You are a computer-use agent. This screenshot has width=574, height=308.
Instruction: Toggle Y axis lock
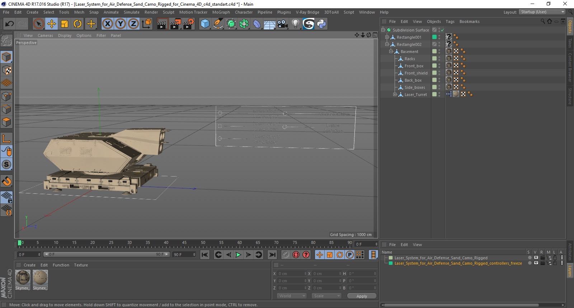coord(121,24)
